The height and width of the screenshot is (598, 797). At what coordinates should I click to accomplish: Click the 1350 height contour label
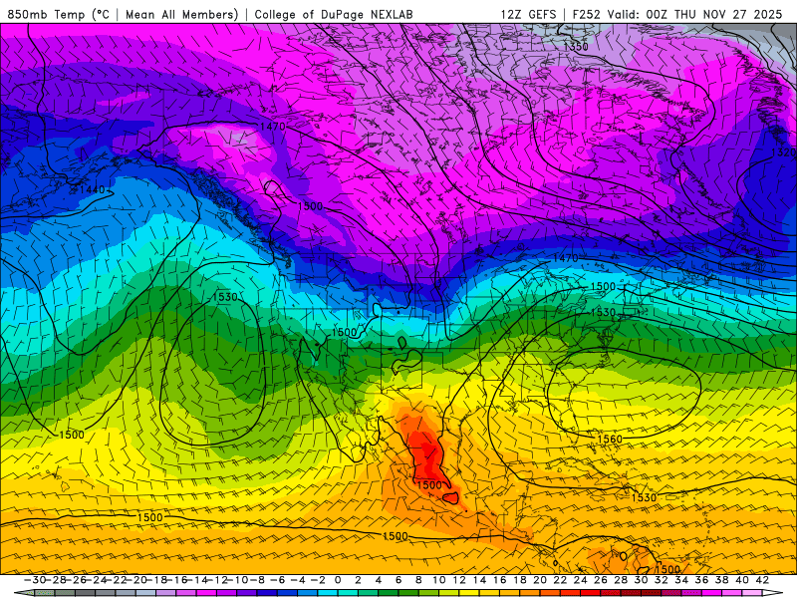point(576,47)
